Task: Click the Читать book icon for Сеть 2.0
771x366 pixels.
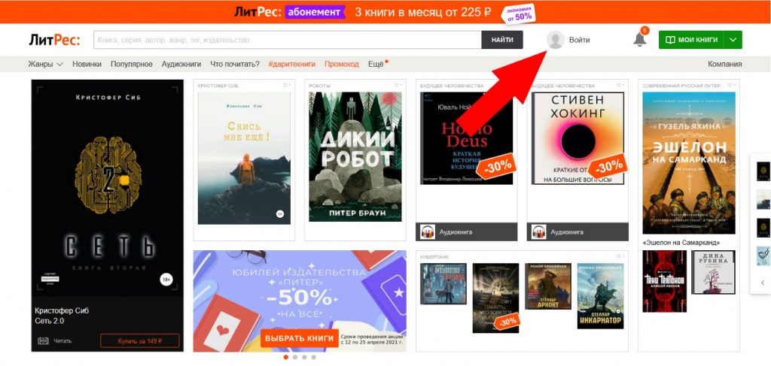Action: pyautogui.click(x=43, y=341)
